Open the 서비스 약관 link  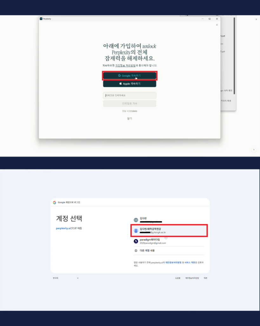coord(190,263)
